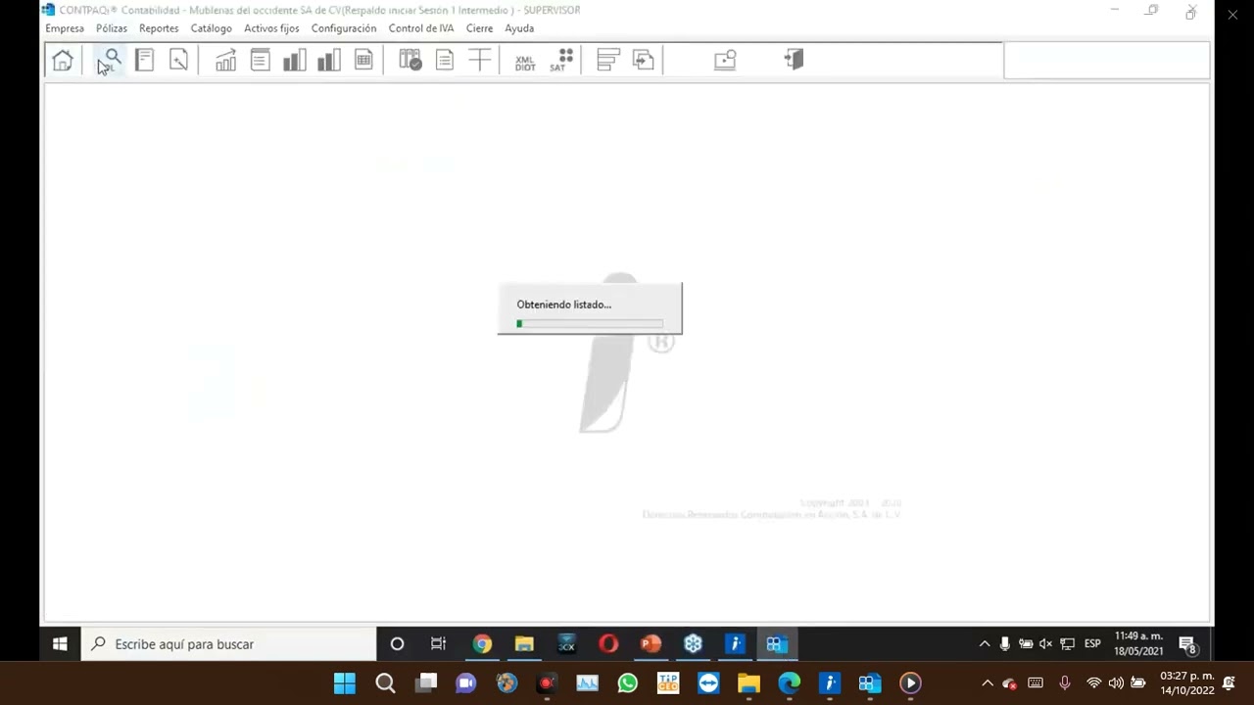This screenshot has height=705, width=1254.
Task: Click the Windows 11 Start button in bottom taskbar
Action: [344, 683]
